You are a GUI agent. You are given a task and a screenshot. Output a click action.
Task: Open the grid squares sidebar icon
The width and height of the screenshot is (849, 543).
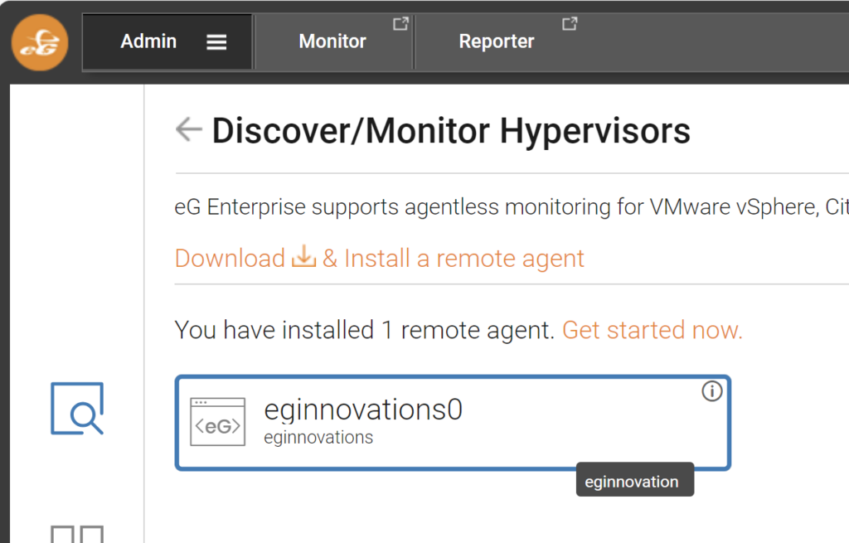pyautogui.click(x=77, y=534)
